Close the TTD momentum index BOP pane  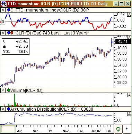point(3,10)
